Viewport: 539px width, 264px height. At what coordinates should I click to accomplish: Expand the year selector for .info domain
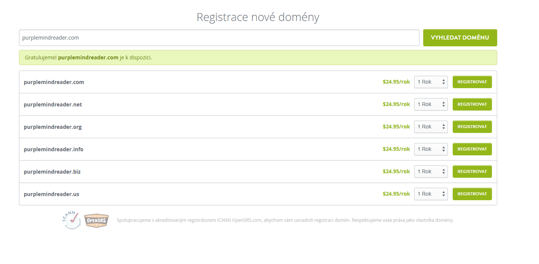(x=431, y=149)
